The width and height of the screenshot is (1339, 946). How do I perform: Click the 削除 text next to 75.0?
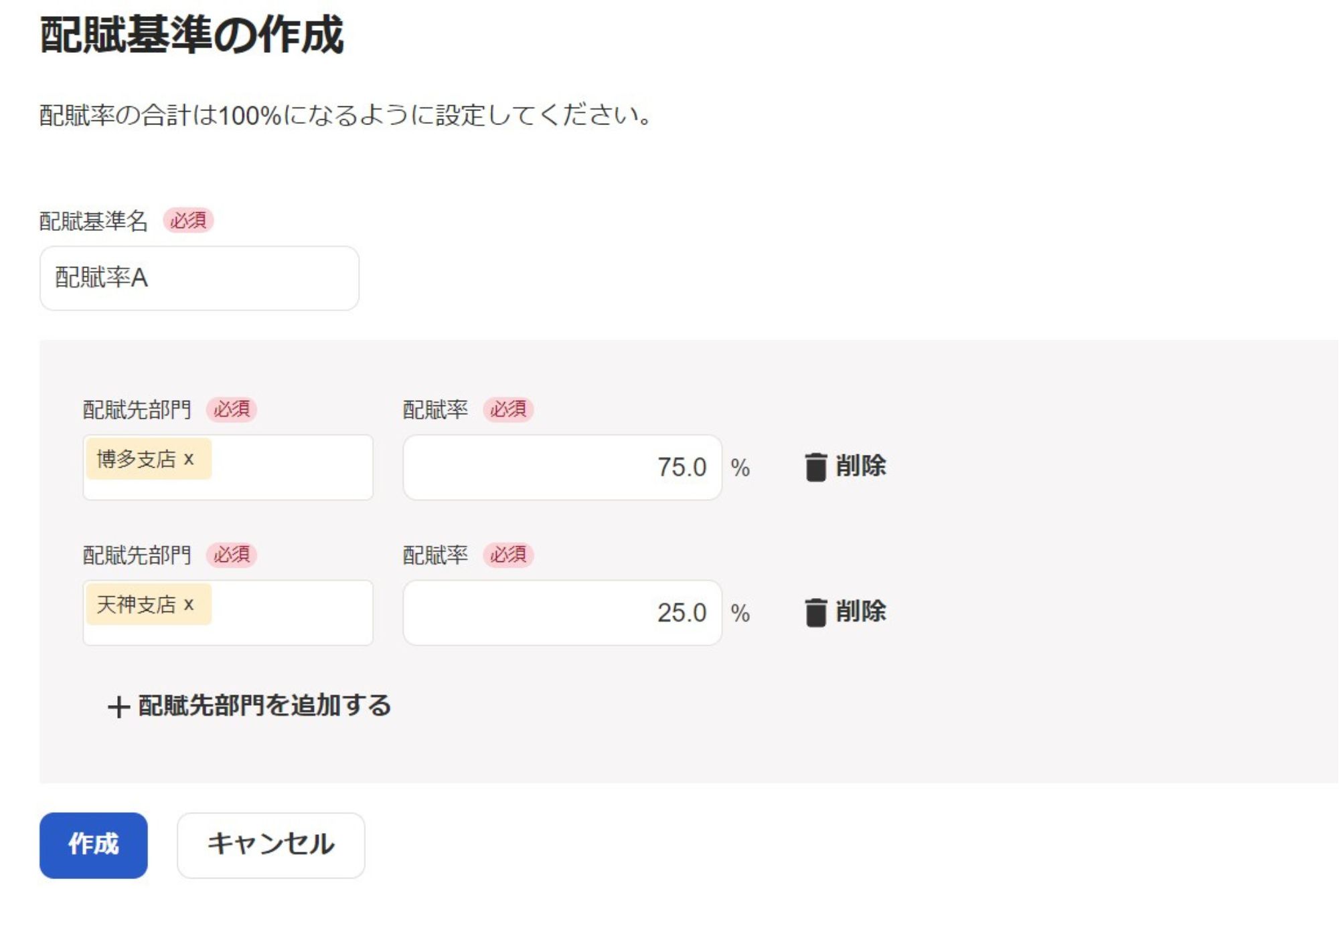[861, 466]
